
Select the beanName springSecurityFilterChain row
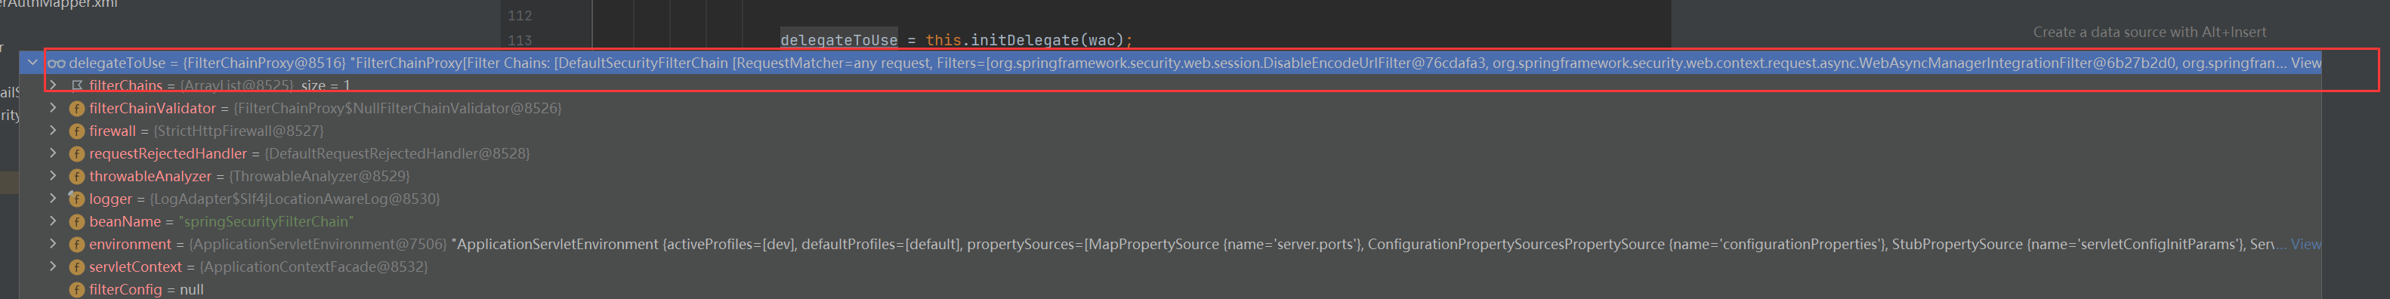click(x=1171, y=222)
